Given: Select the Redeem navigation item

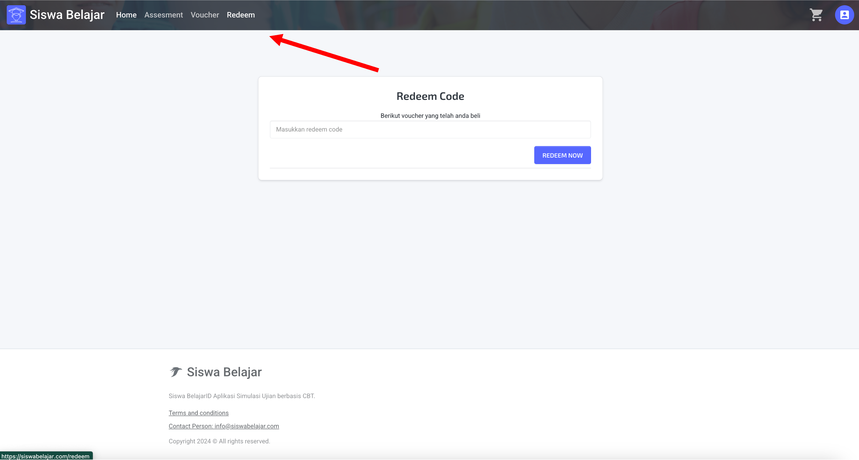Looking at the screenshot, I should click(x=240, y=15).
